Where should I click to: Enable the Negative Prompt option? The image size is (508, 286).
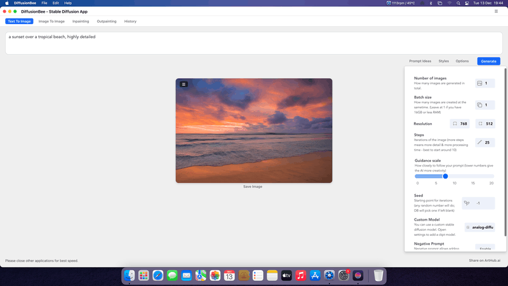click(x=485, y=248)
